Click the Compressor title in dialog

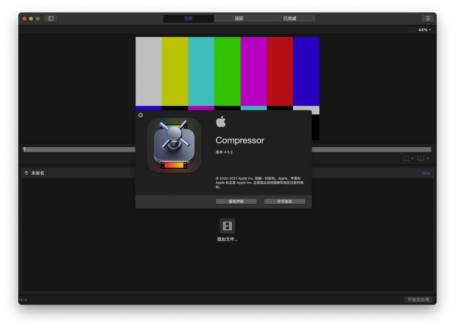point(240,140)
